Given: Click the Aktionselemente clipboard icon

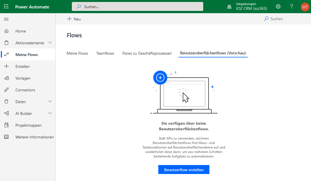Looking at the screenshot, I should (6, 43).
